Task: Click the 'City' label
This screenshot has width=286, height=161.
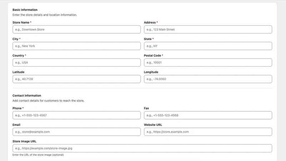Action: [15, 39]
